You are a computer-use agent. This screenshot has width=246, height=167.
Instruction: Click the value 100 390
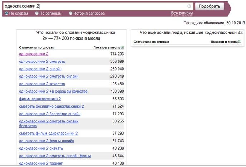[117, 92]
